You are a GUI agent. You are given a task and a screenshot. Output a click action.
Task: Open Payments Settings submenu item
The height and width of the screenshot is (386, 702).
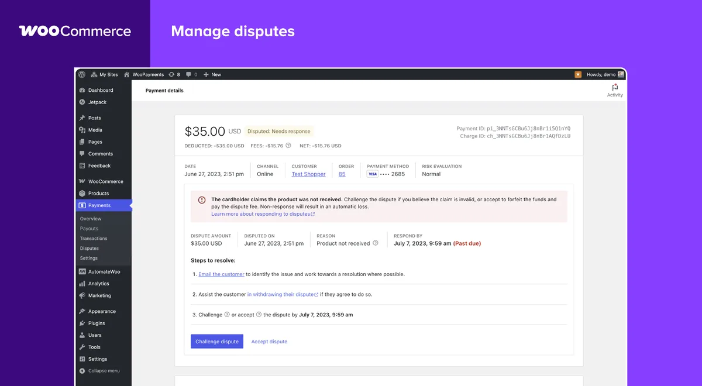pos(89,258)
